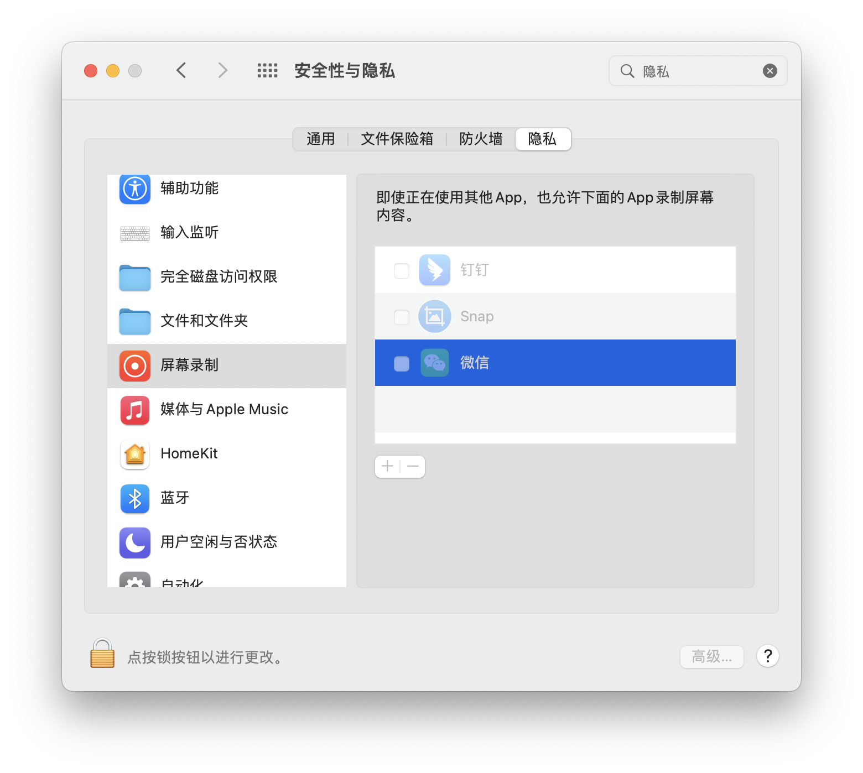The image size is (863, 773).
Task: Switch to the 防火墙 tab
Action: 481,139
